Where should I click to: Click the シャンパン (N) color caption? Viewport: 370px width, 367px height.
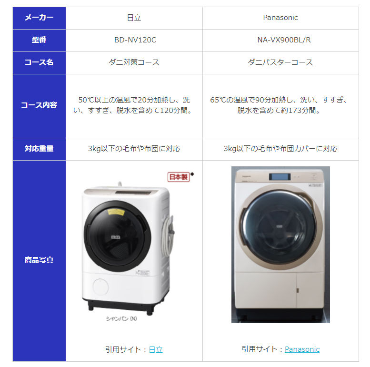click(121, 318)
